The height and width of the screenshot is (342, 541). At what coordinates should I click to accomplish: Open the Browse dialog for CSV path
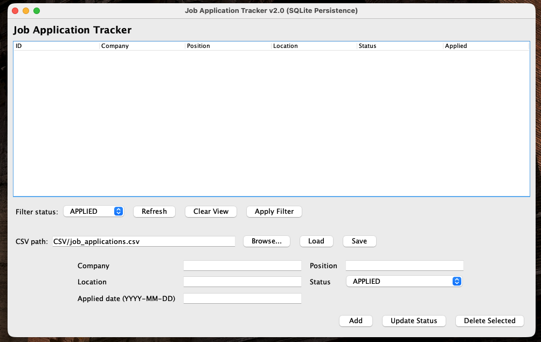coord(266,241)
